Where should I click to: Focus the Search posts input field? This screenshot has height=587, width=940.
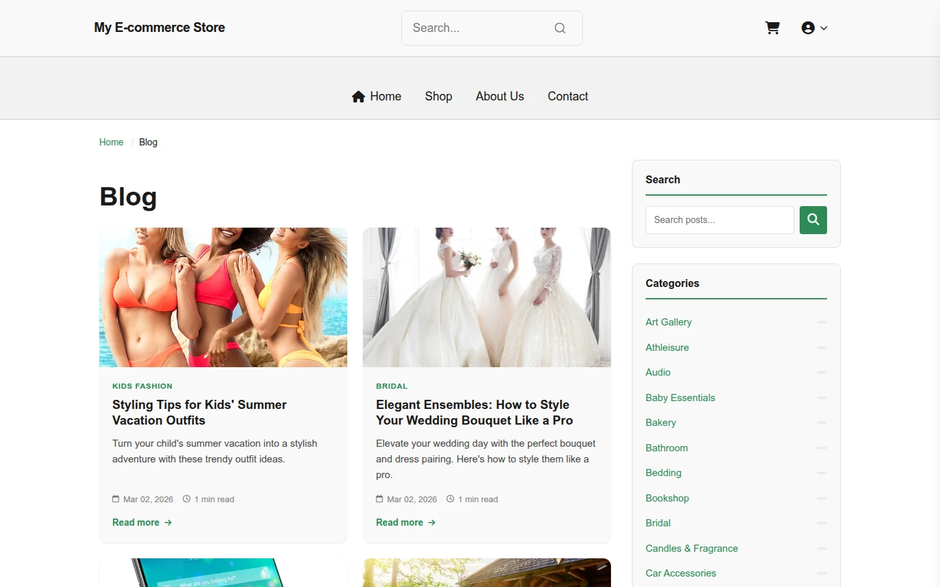click(720, 220)
